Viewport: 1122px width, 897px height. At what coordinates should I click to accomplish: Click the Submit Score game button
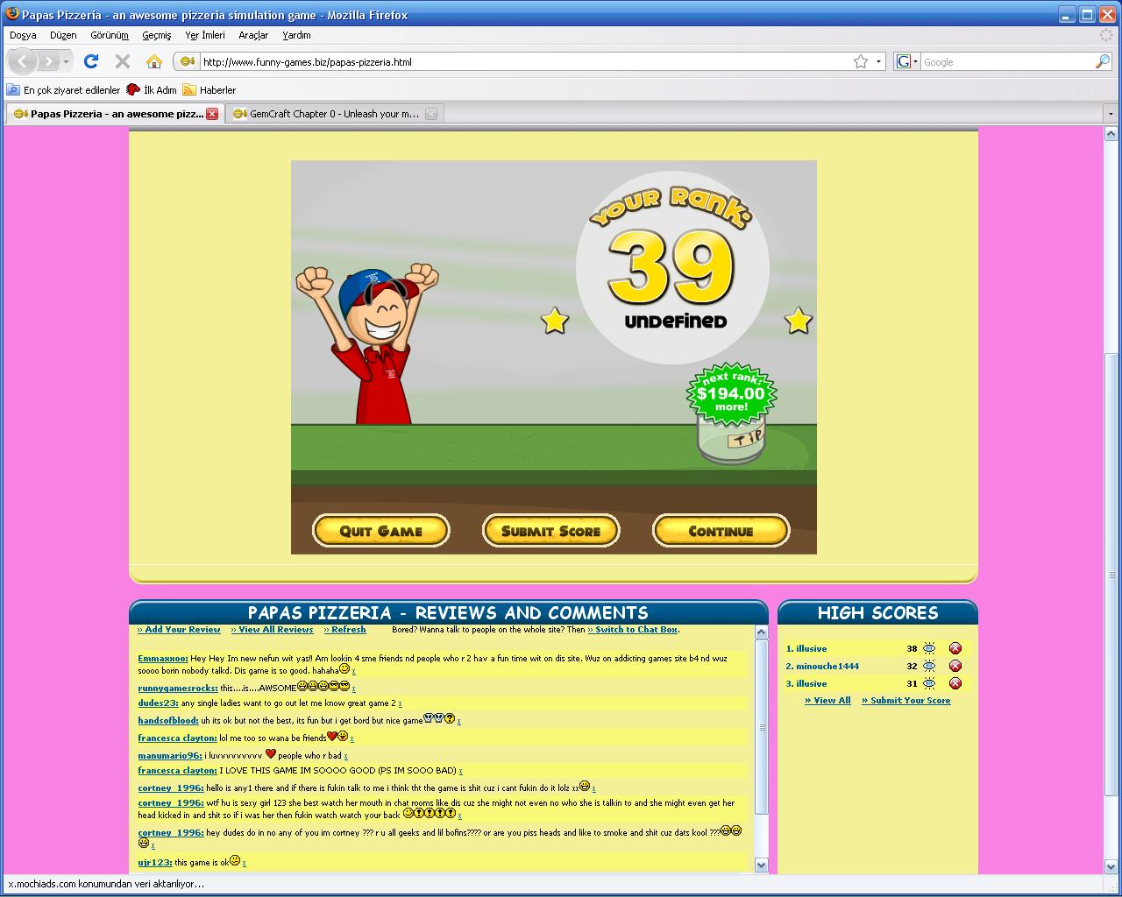[x=551, y=531]
